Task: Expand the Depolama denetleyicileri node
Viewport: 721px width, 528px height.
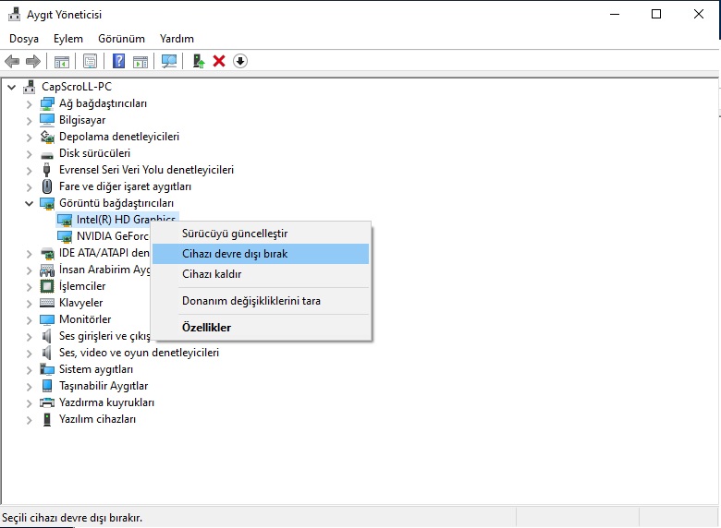Action: [29, 138]
